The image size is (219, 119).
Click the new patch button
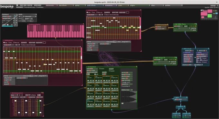coord(19,7)
